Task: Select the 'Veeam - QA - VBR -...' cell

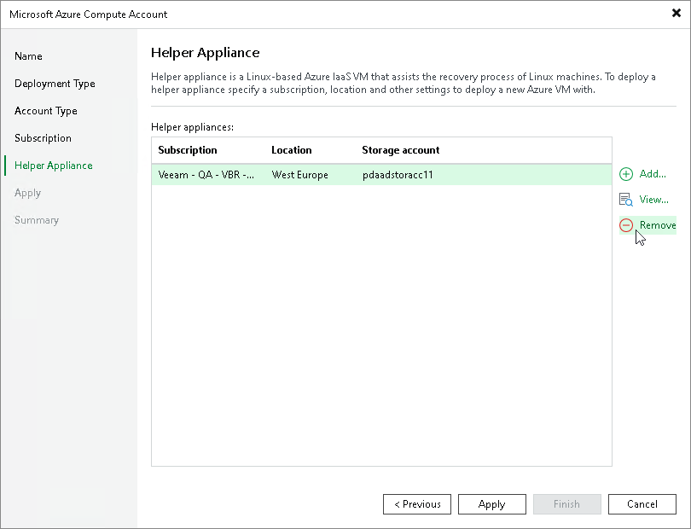Action: (206, 175)
